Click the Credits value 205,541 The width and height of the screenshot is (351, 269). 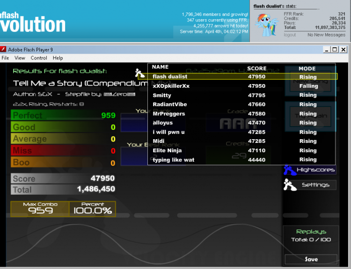click(337, 19)
